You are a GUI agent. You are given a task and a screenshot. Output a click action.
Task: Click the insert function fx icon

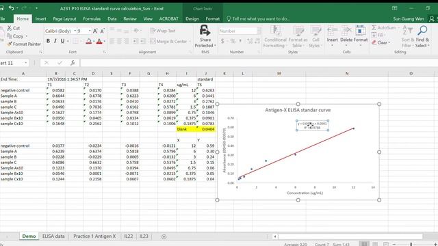(73, 63)
